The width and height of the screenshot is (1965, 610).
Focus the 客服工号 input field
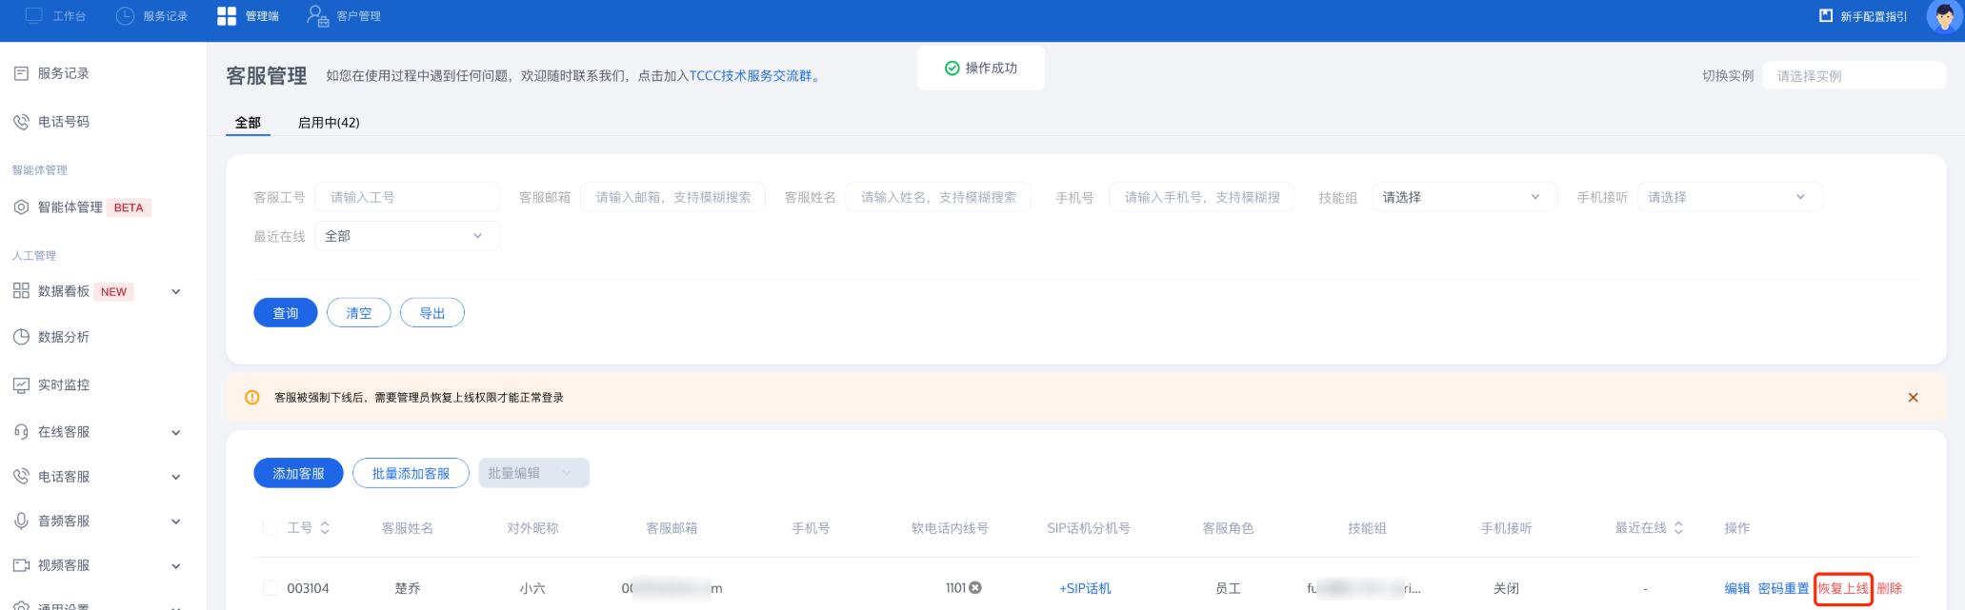click(407, 197)
